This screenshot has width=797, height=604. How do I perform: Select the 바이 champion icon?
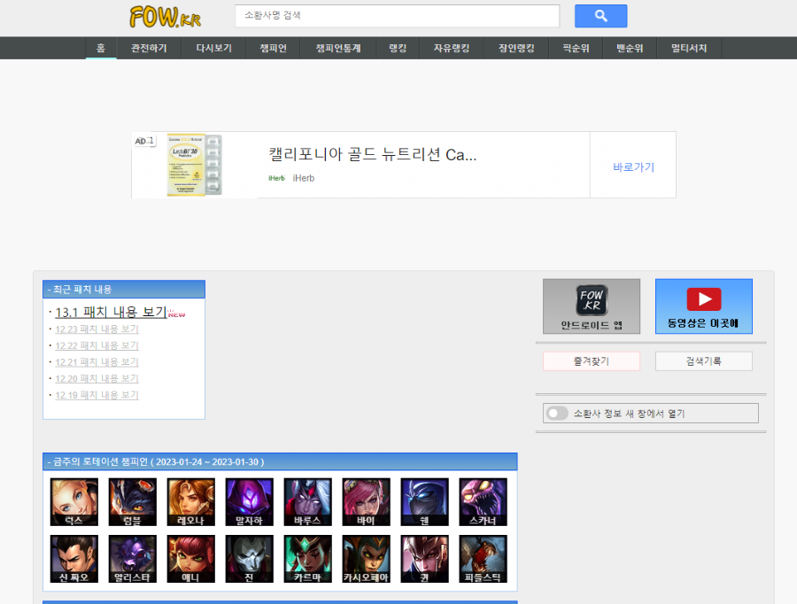click(367, 502)
